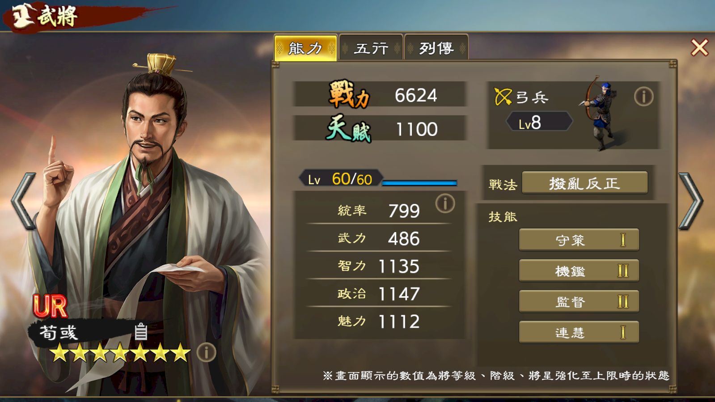Open the info icon beside the star rating
The image size is (715, 402).
pos(206,352)
